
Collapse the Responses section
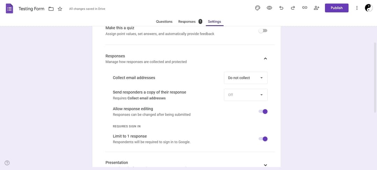pyautogui.click(x=265, y=59)
